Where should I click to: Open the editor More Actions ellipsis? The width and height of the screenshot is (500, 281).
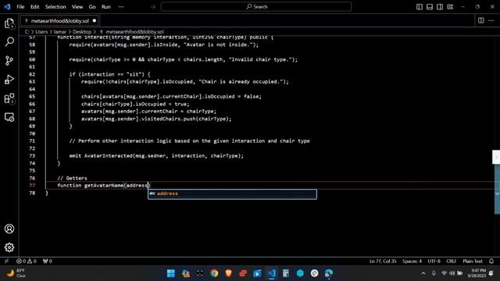point(491,21)
